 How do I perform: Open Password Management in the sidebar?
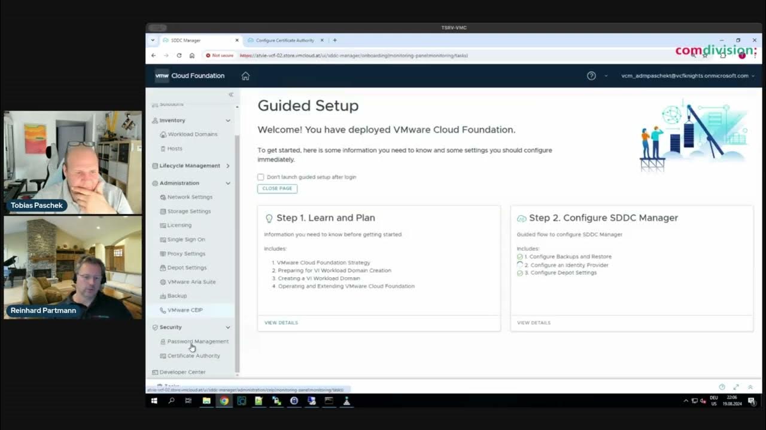(197, 342)
